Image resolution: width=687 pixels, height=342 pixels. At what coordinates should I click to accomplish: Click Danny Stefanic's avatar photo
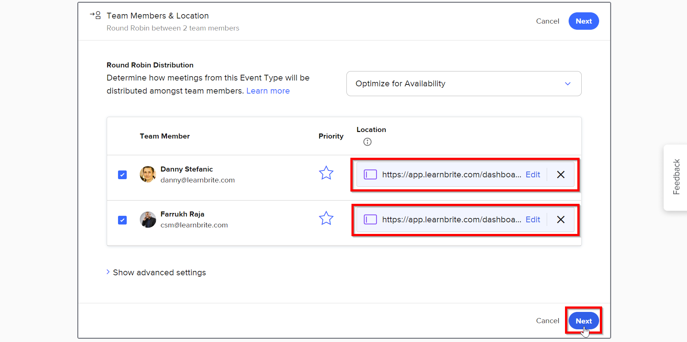pyautogui.click(x=148, y=174)
